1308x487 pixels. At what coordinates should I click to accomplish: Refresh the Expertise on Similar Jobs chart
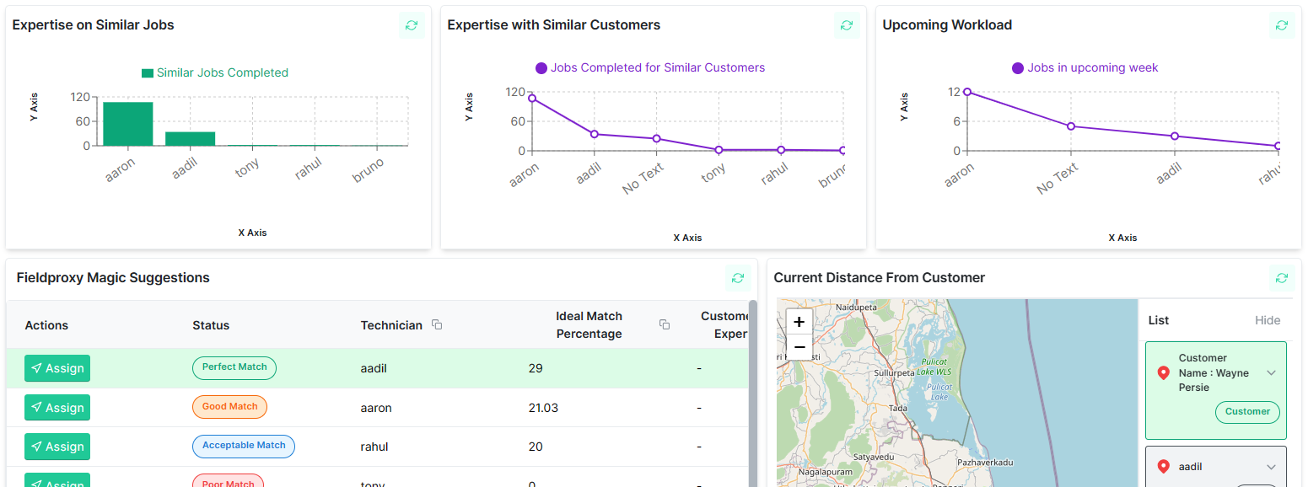[412, 25]
